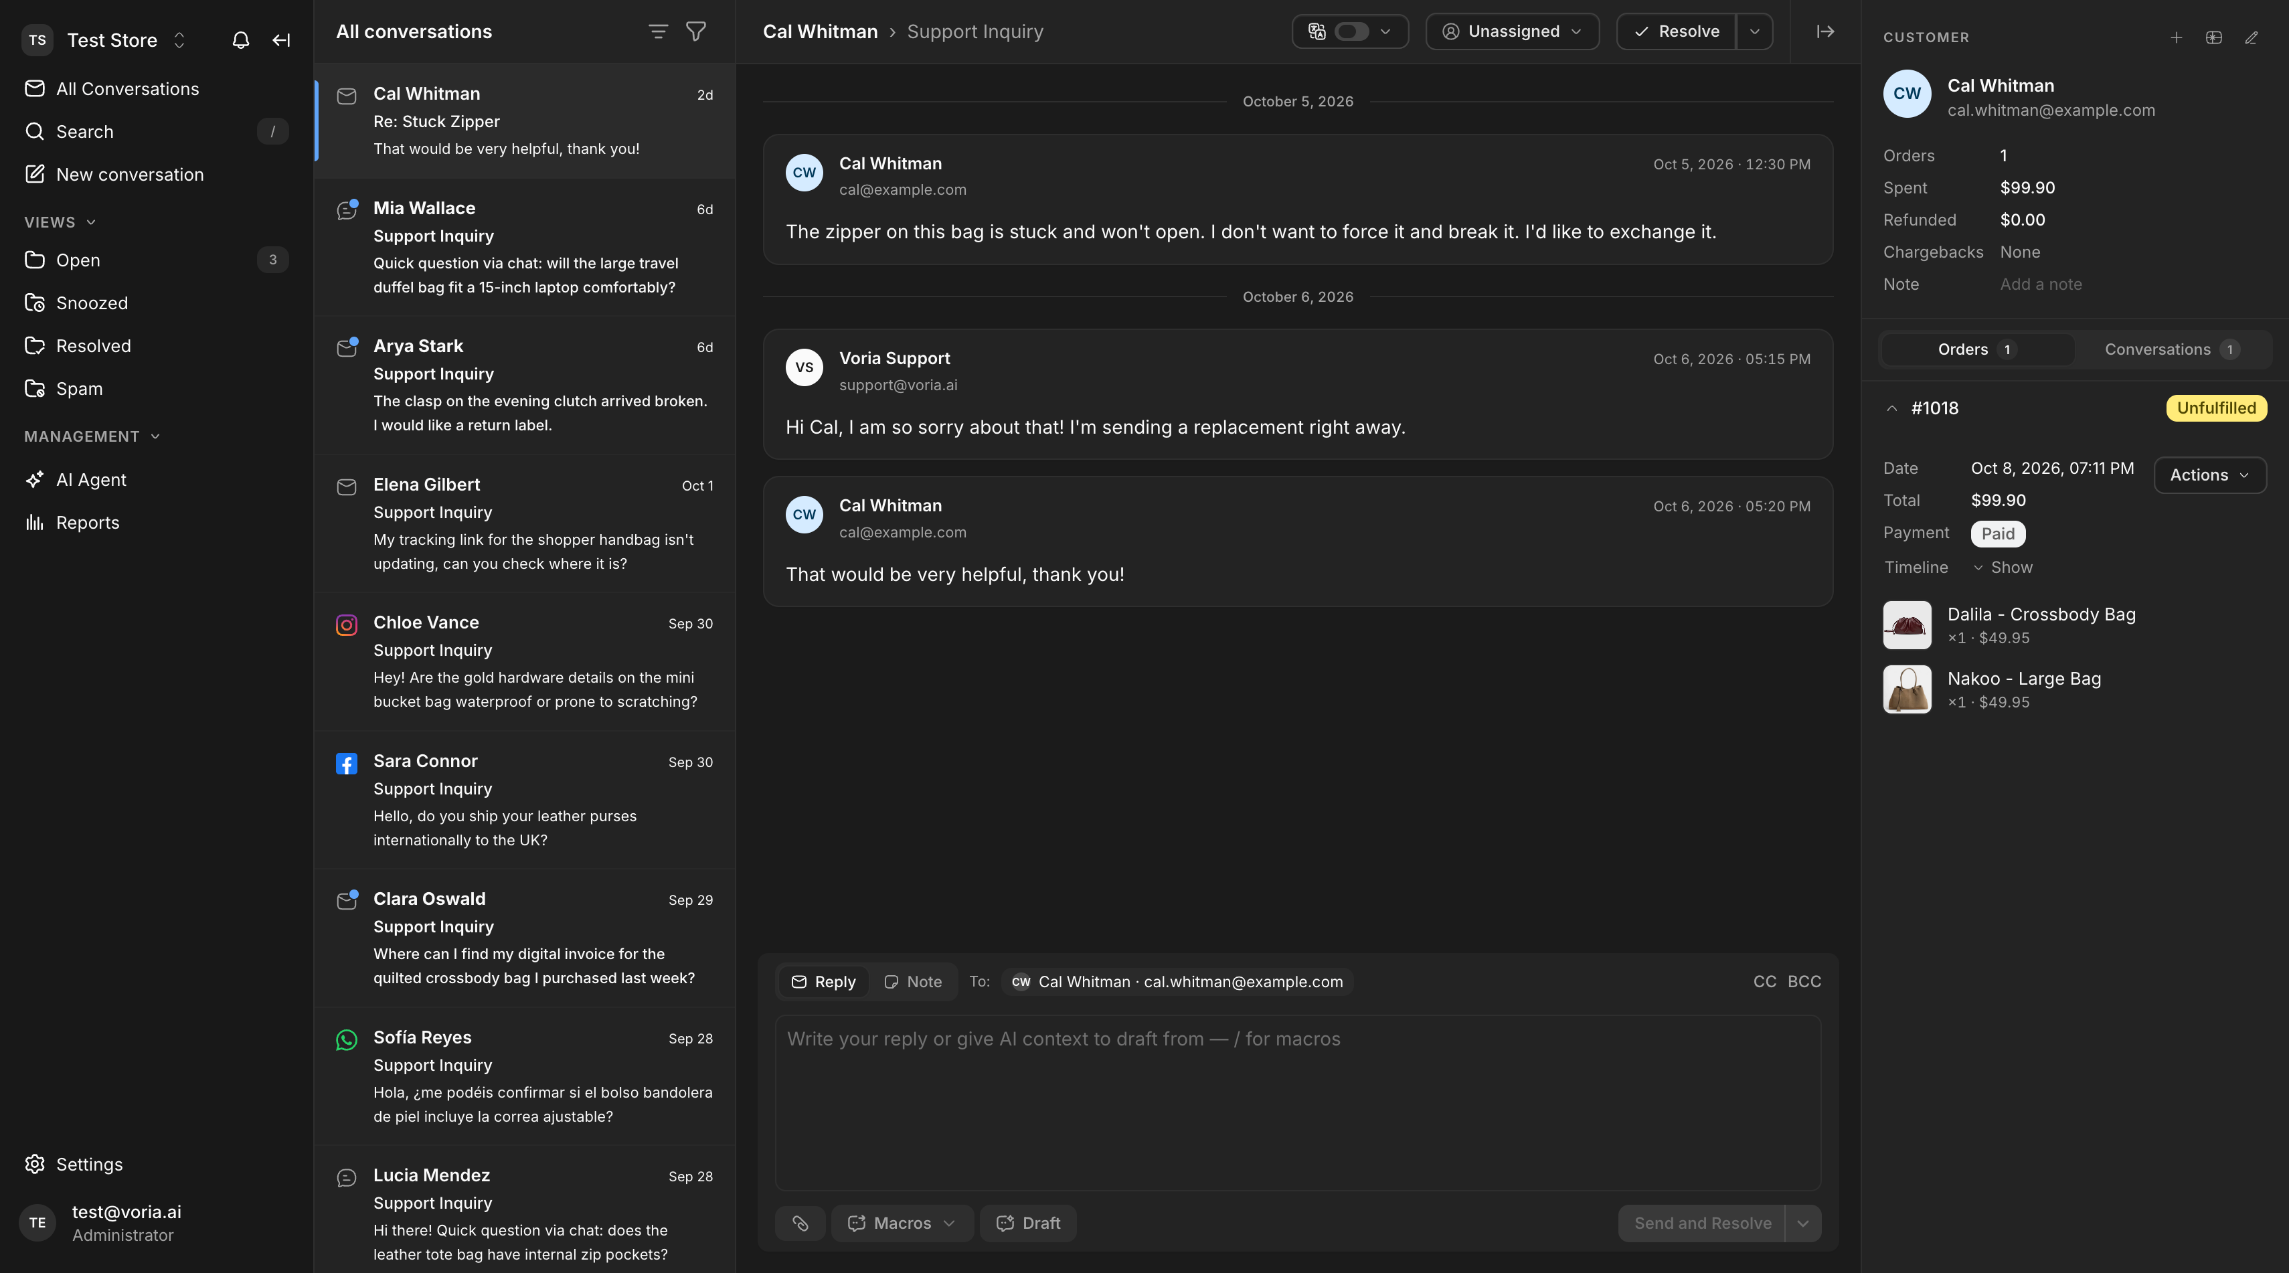
Task: Open the order Actions dropdown
Action: [x=2210, y=475]
